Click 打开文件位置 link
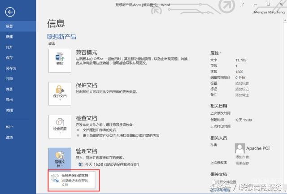 pyautogui.click(x=224, y=182)
